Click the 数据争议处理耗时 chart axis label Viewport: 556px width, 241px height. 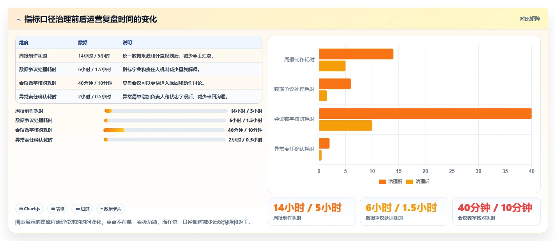(x=294, y=89)
